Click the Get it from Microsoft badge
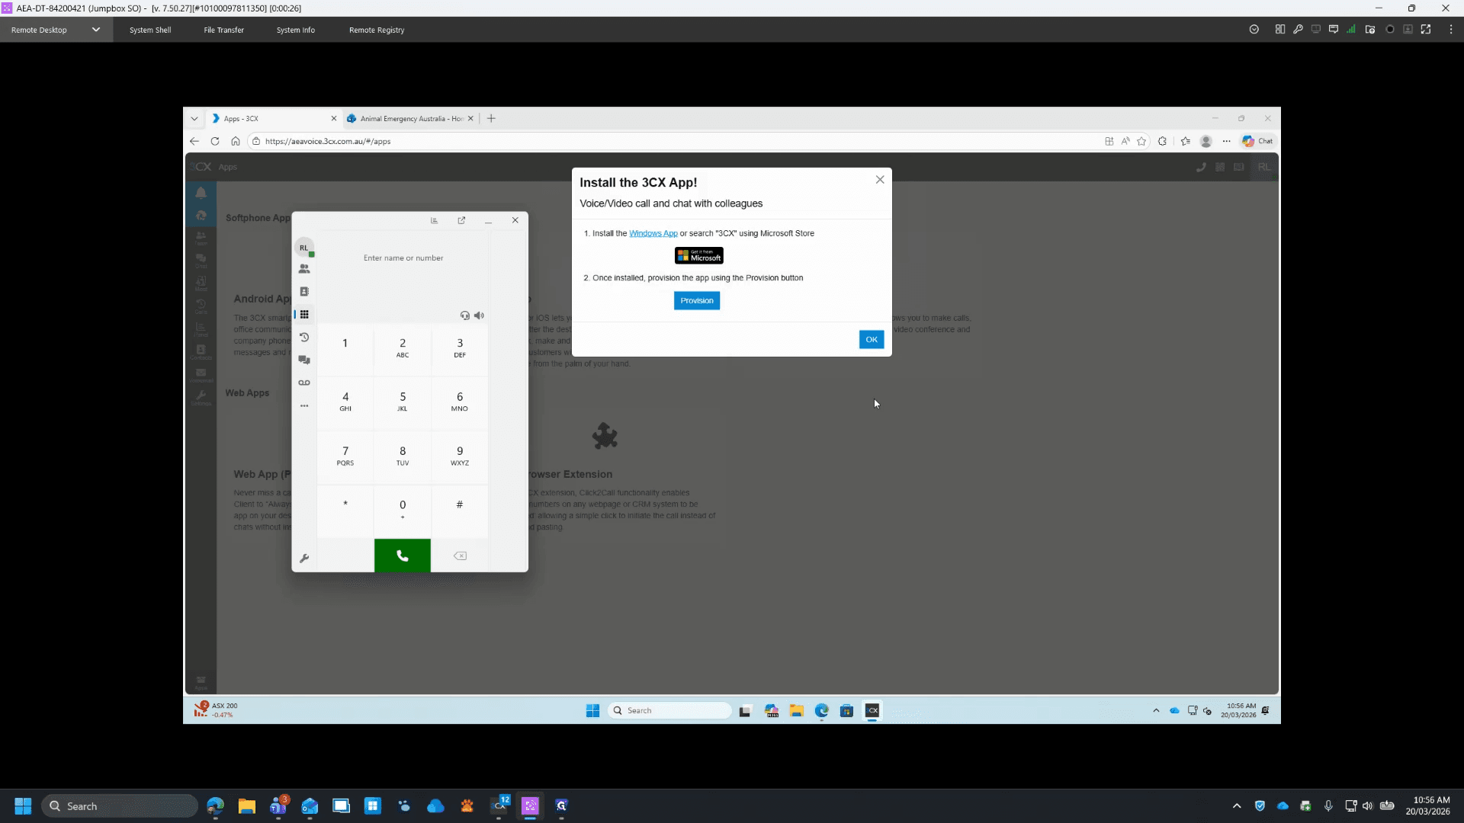The width and height of the screenshot is (1464, 823). click(699, 256)
